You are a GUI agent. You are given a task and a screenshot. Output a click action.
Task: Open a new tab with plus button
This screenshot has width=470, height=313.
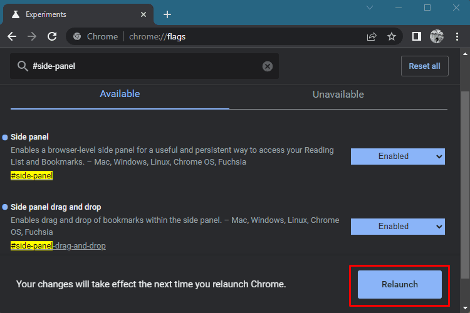pyautogui.click(x=167, y=14)
